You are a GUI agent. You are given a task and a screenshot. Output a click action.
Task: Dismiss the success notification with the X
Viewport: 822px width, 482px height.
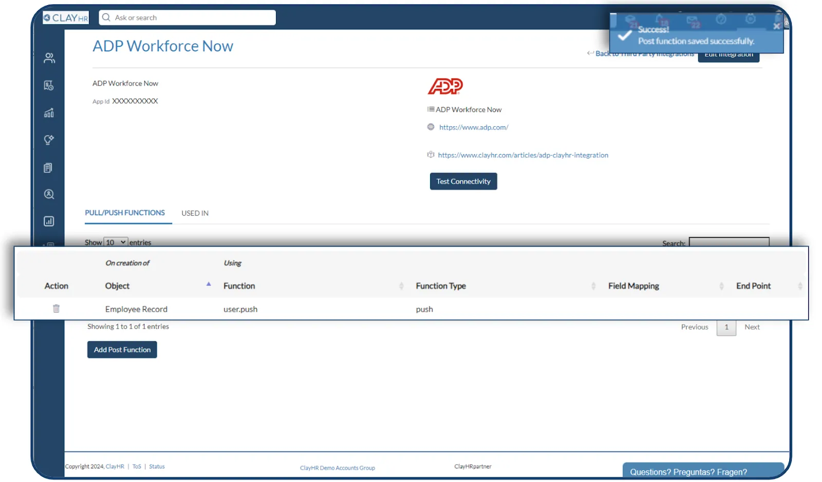776,26
